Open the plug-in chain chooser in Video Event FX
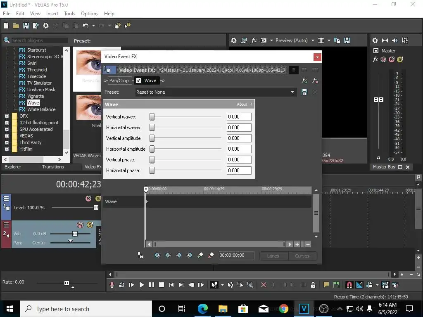Viewport: 423px width, 317px height. (304, 80)
